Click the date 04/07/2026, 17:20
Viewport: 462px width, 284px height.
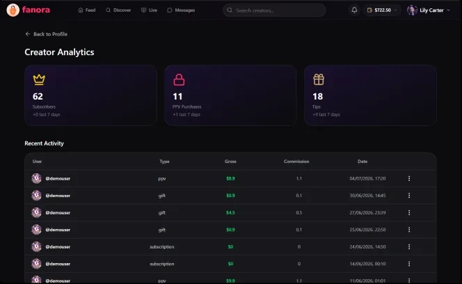pos(367,178)
